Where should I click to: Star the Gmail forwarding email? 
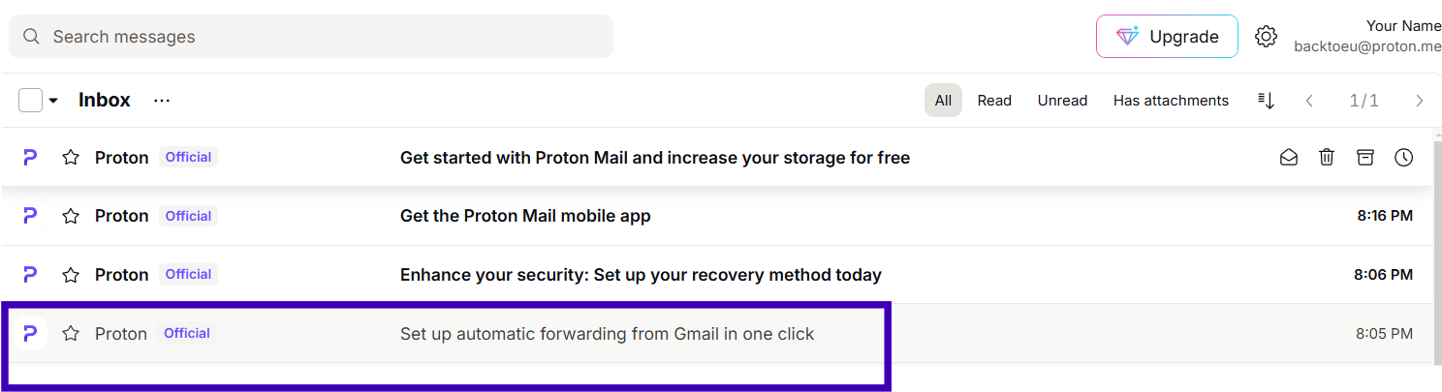click(x=71, y=334)
